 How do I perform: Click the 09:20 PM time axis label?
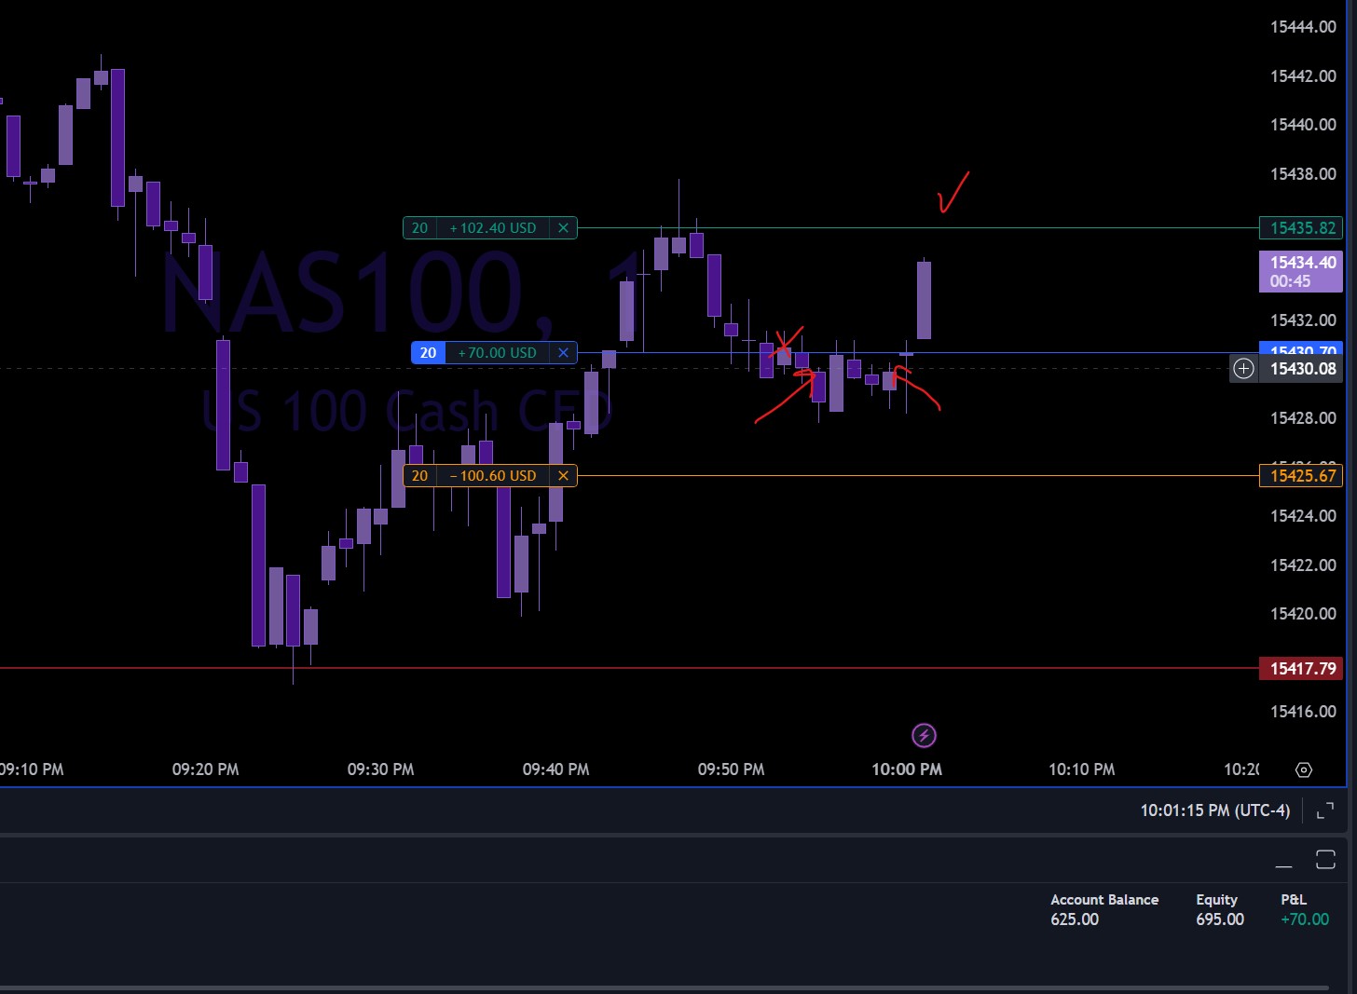pos(205,769)
